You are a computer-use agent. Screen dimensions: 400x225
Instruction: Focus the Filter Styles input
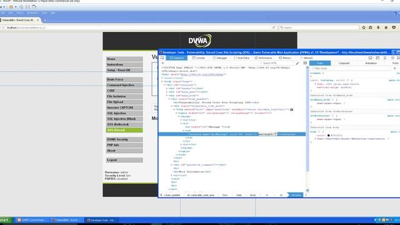pos(351,68)
